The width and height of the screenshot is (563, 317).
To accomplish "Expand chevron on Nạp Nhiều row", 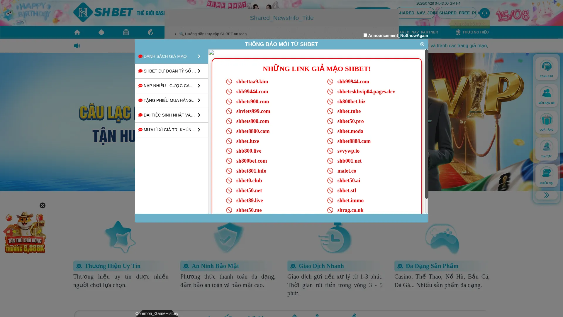I will pos(199,86).
